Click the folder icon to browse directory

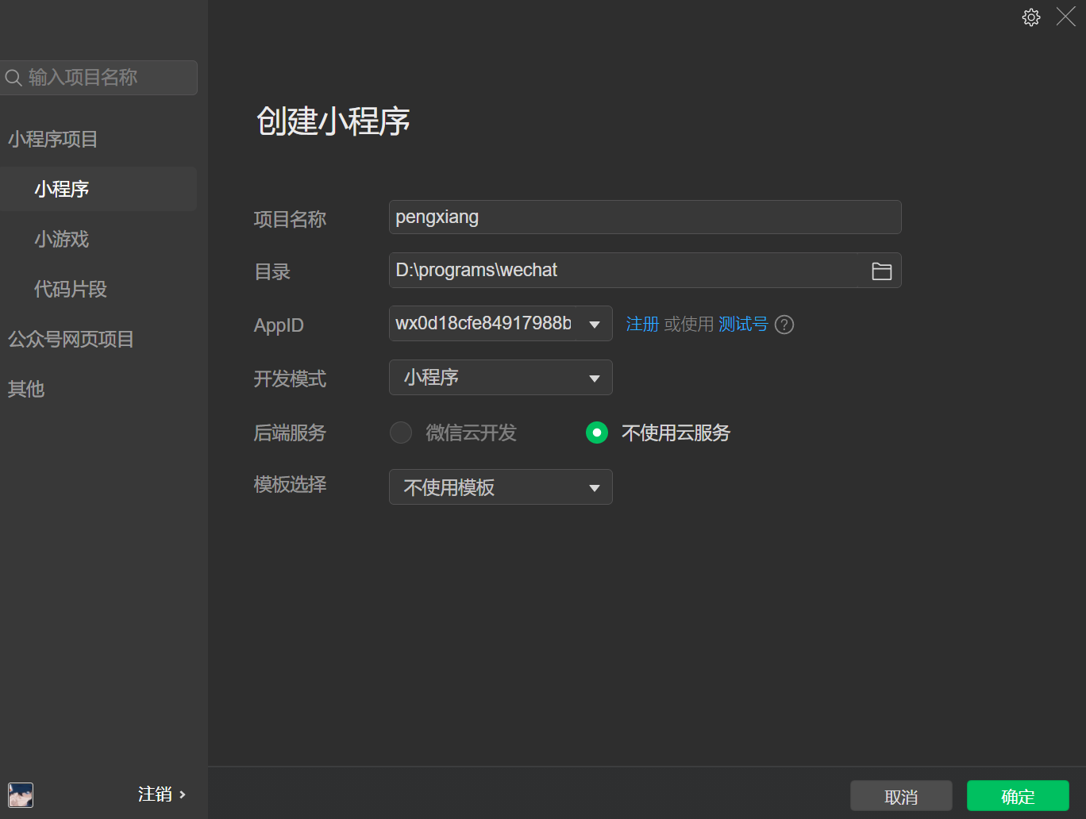coord(881,271)
